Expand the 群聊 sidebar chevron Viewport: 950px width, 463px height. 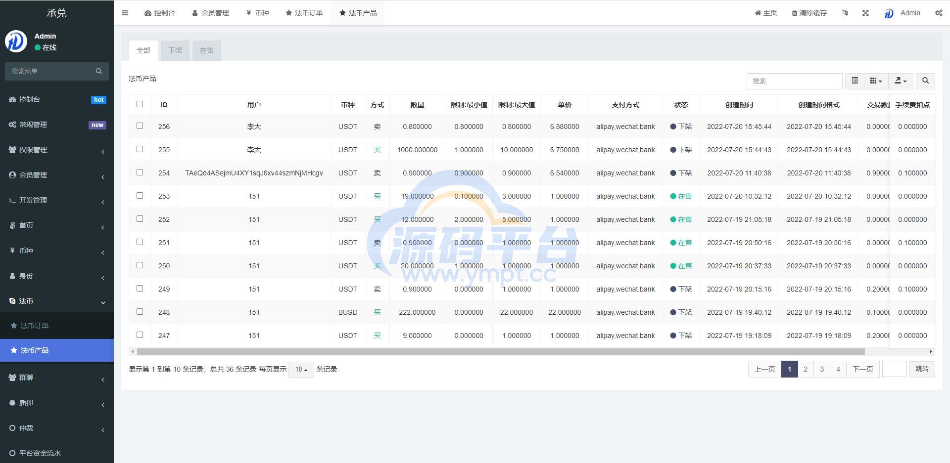coord(103,379)
